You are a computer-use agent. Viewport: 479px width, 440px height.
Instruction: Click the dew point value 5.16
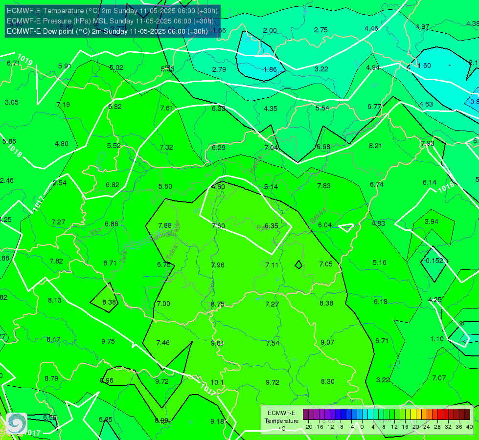(x=379, y=263)
